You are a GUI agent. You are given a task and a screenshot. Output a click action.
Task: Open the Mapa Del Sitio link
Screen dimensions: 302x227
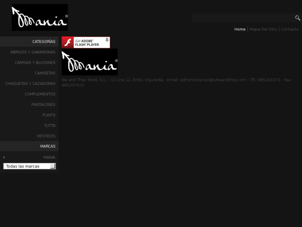tap(263, 29)
